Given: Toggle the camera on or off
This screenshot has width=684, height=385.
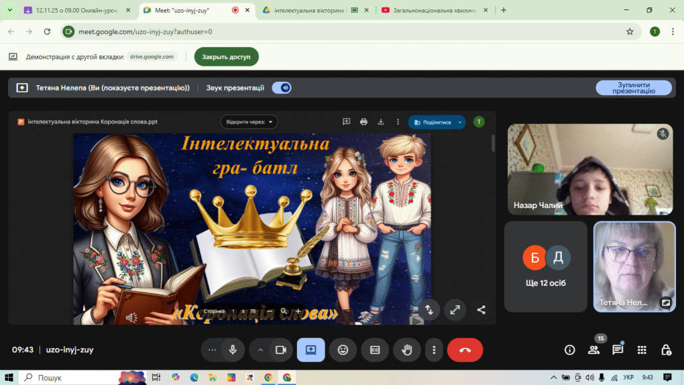Looking at the screenshot, I should point(280,350).
